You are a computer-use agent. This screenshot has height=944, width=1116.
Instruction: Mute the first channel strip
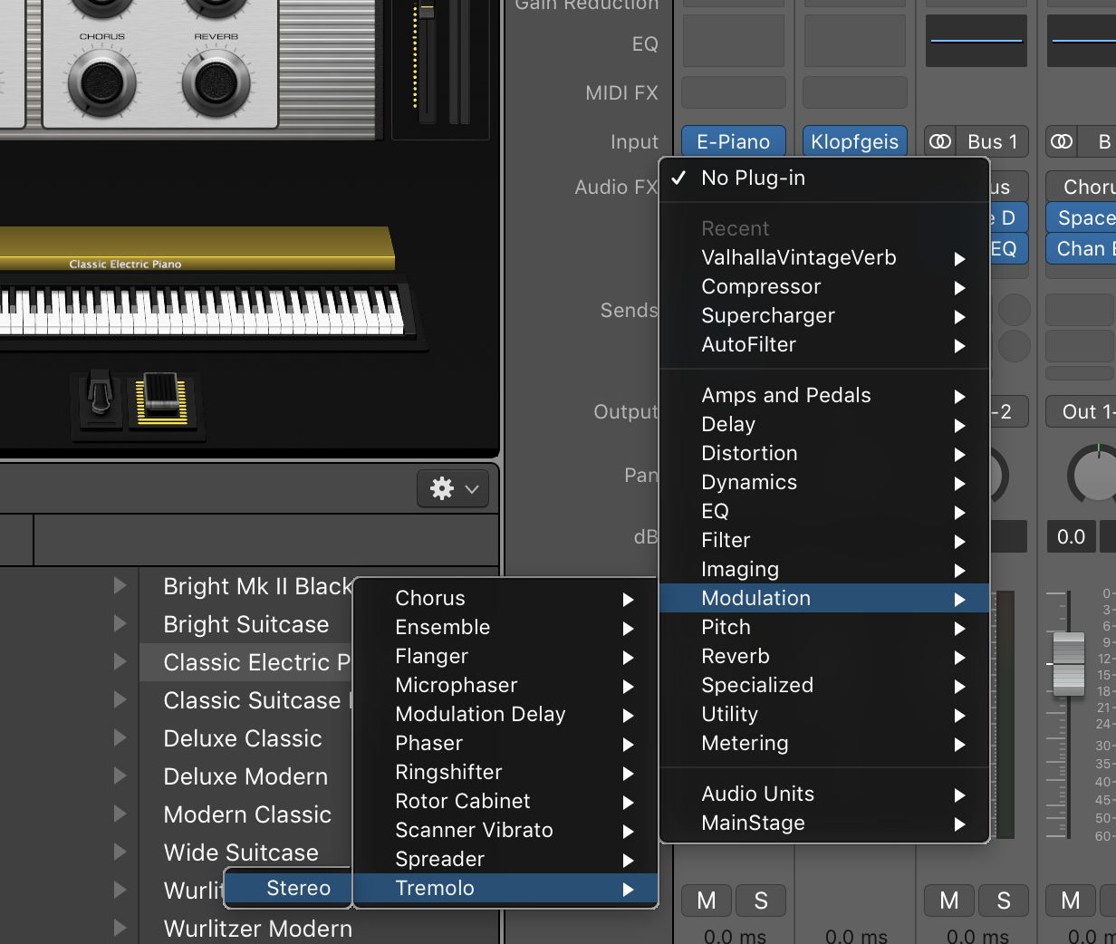[x=707, y=901]
